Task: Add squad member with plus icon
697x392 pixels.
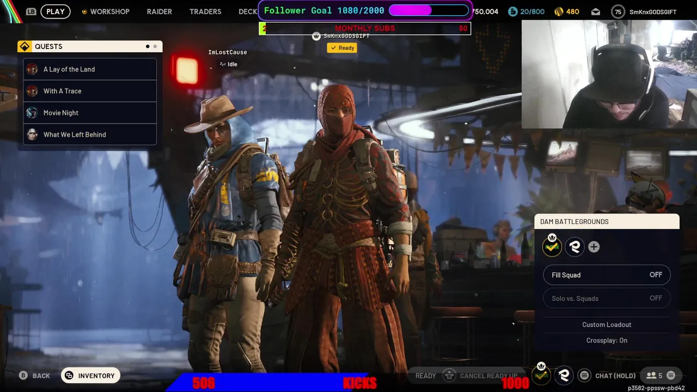Action: (x=594, y=247)
